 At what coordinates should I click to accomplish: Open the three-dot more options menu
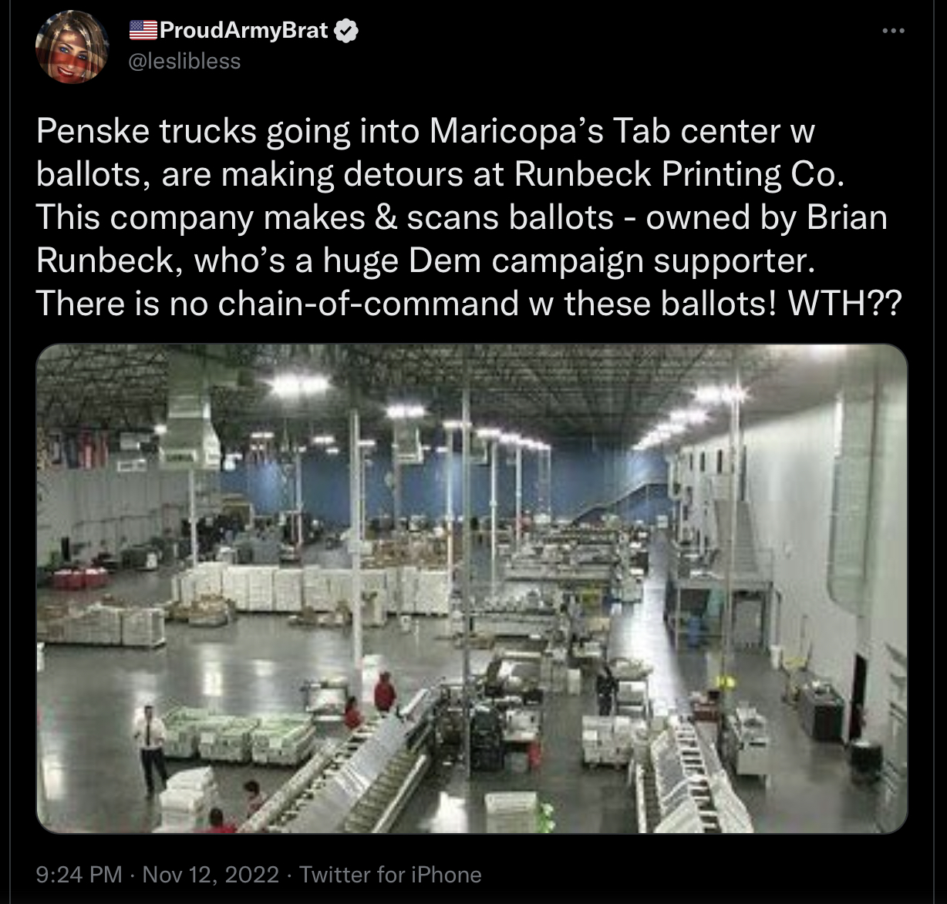coord(894,31)
